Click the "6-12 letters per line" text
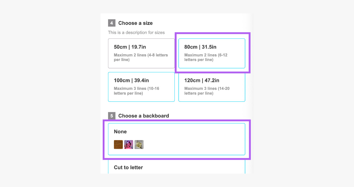The width and height of the screenshot is (354, 187). coord(206,57)
